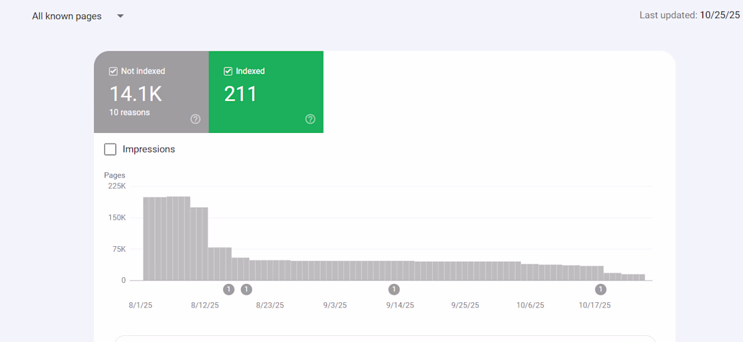Click the 8/1/25 axis date label
The height and width of the screenshot is (342, 743).
pos(140,305)
